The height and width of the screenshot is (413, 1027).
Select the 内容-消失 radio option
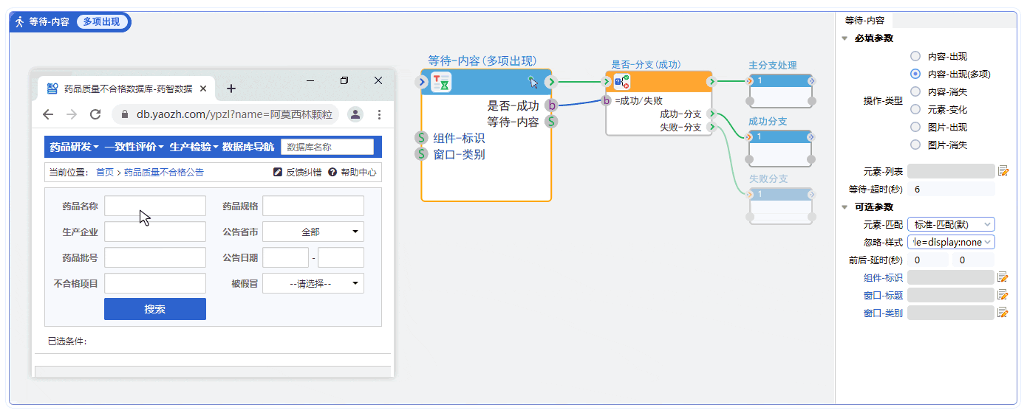point(915,91)
